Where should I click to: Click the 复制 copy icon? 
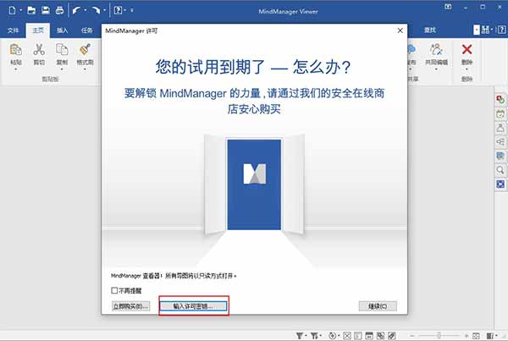pyautogui.click(x=62, y=50)
